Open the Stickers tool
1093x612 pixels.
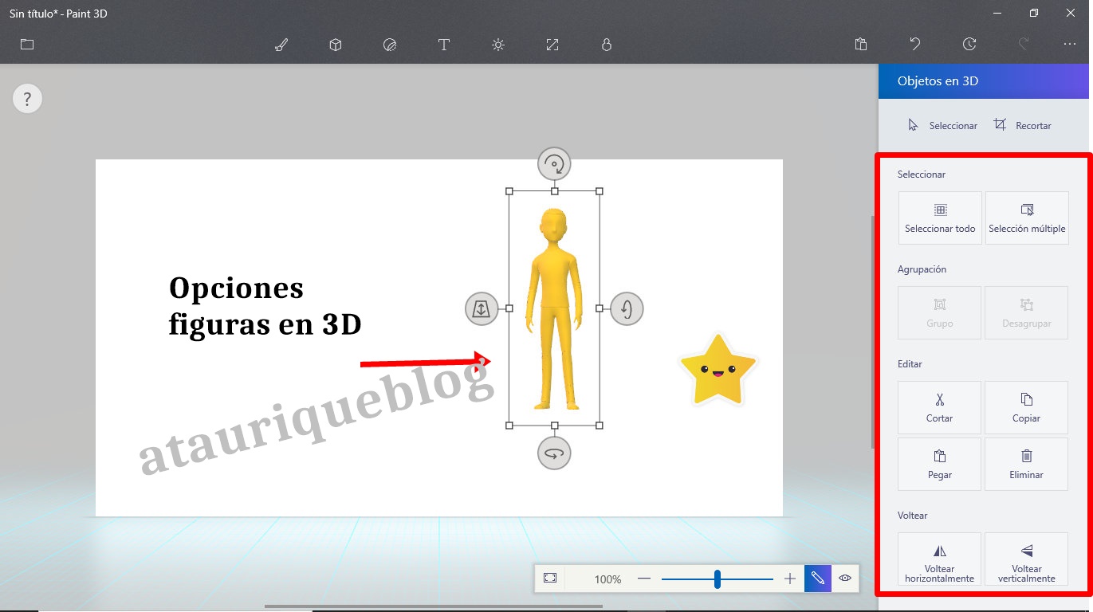[390, 45]
